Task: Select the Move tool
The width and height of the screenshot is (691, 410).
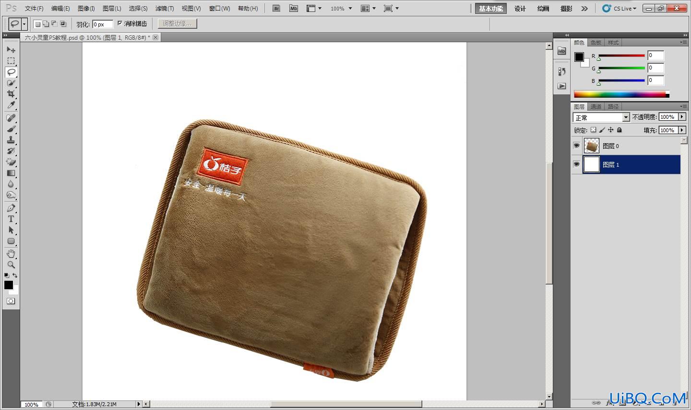Action: (x=11, y=49)
